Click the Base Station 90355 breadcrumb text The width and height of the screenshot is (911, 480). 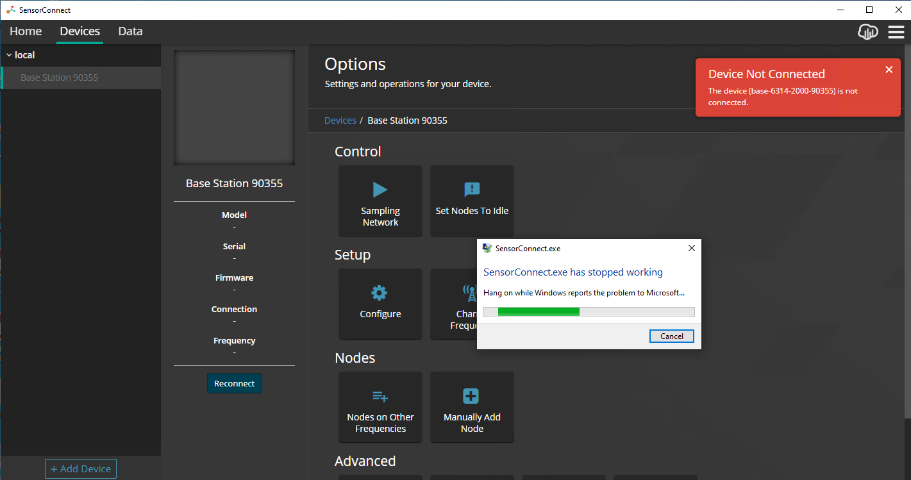(x=407, y=120)
